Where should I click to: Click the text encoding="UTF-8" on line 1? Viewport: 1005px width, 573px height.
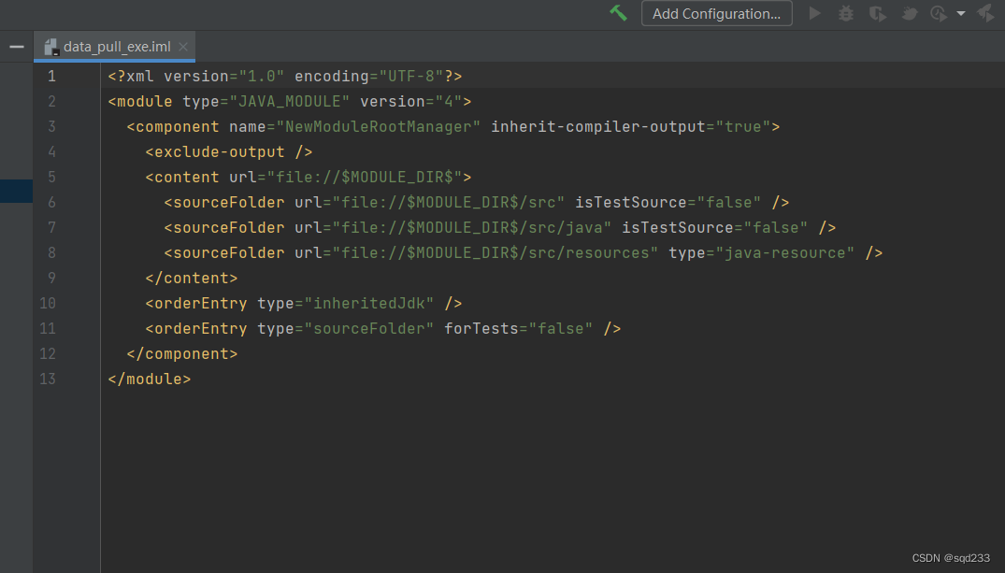[x=369, y=77]
